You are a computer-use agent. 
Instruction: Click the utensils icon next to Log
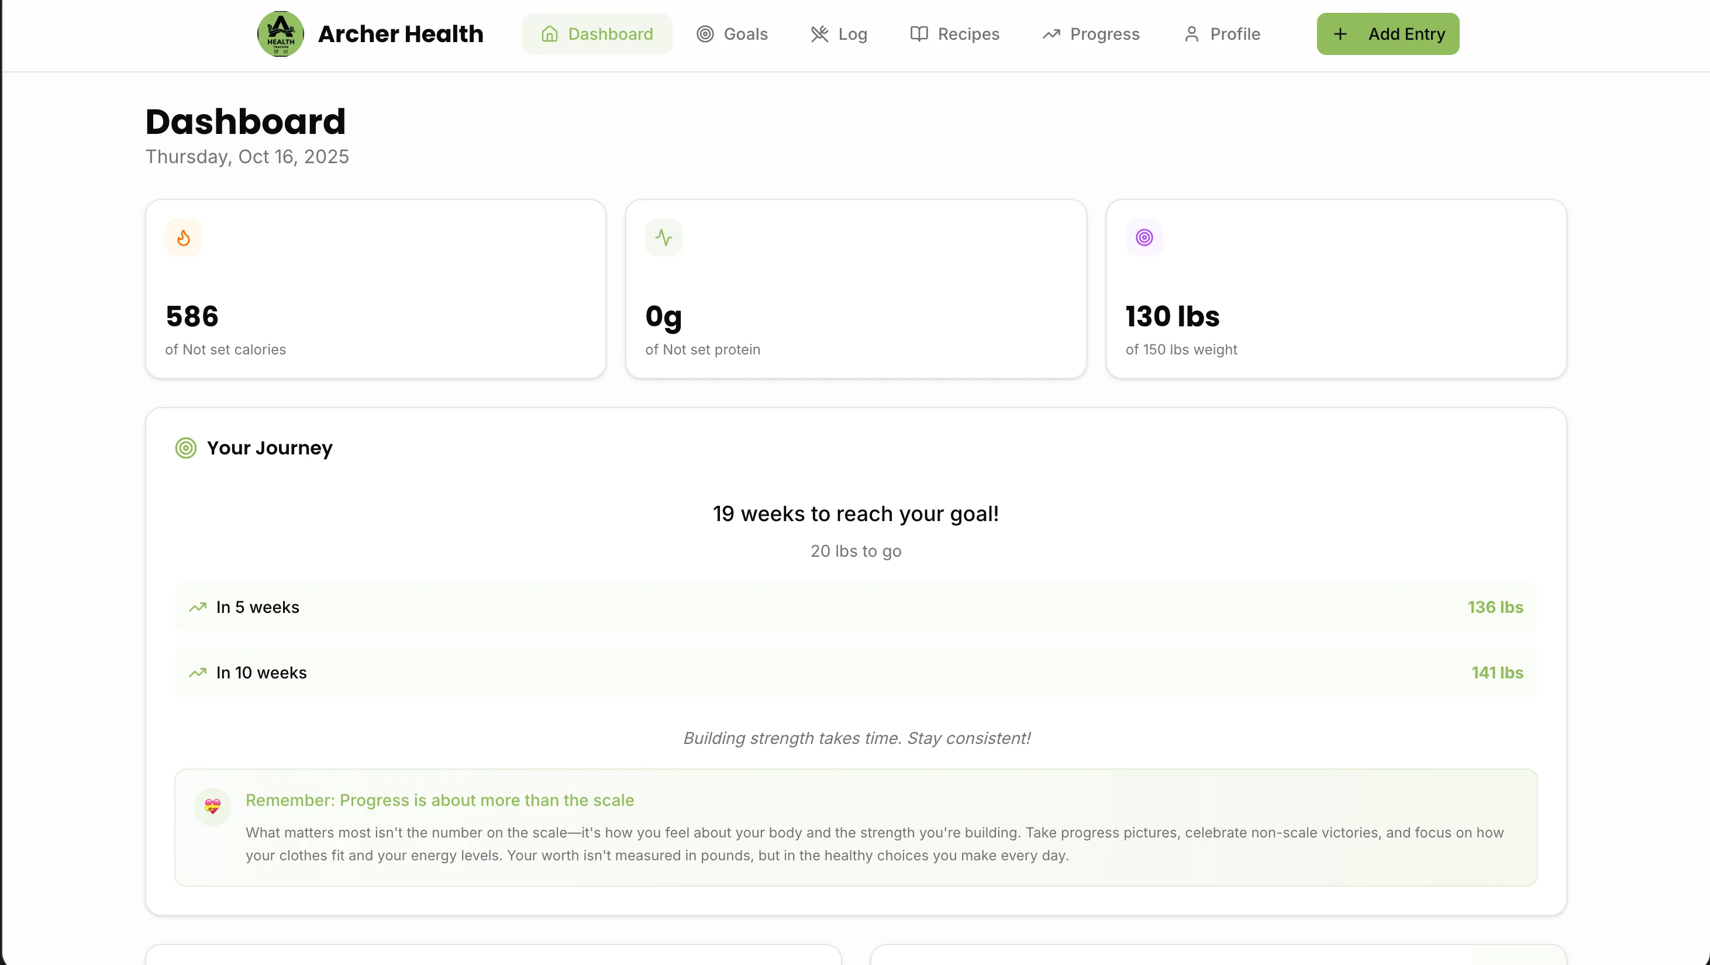tap(820, 33)
